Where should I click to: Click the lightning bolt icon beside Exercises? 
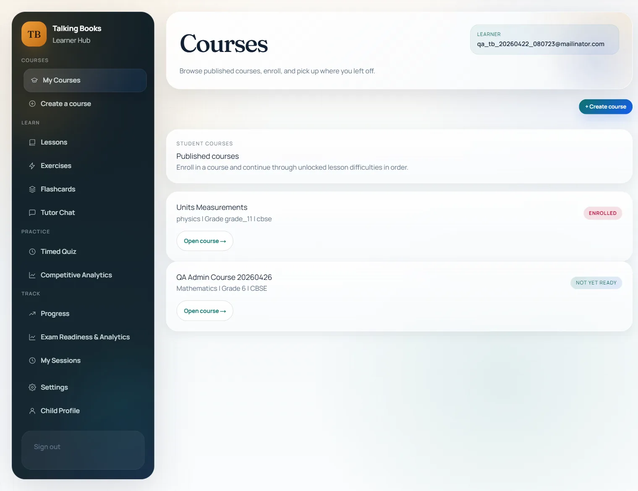[x=32, y=166]
